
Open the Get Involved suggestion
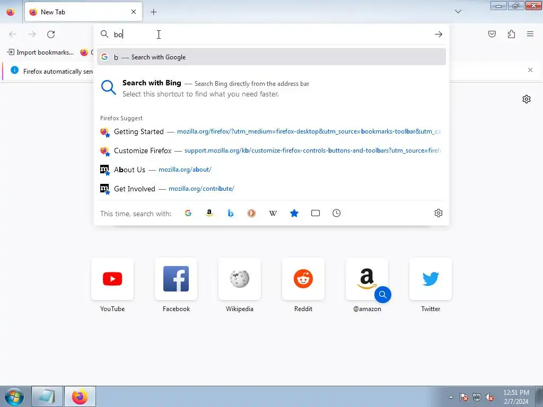(x=271, y=189)
